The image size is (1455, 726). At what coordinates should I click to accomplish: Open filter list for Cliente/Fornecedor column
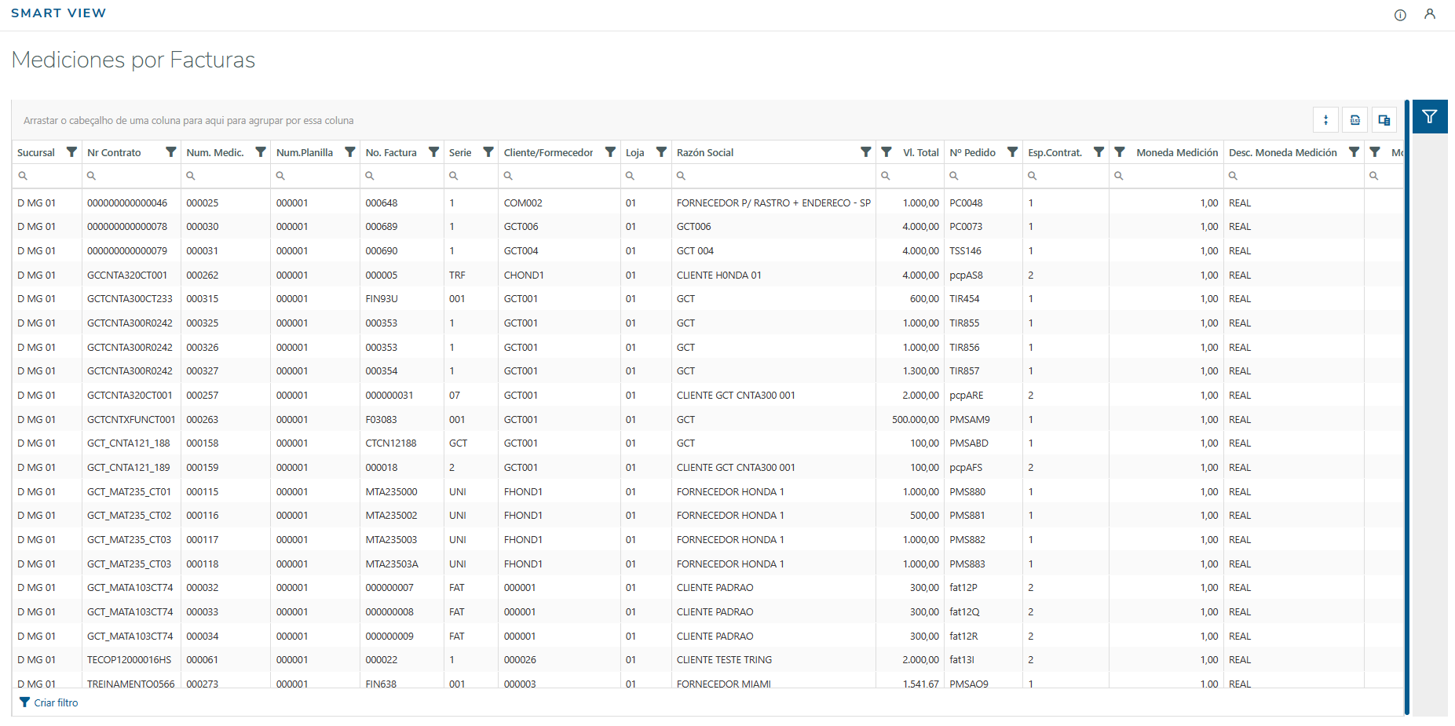pos(610,152)
